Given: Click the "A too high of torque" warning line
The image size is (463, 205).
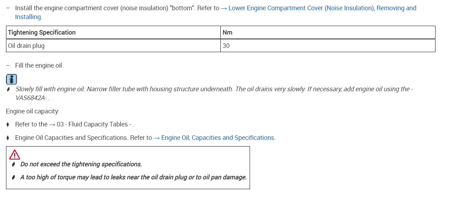Looking at the screenshot, I should click(x=133, y=177).
